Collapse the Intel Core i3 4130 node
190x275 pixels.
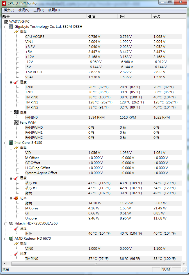tap(6, 143)
